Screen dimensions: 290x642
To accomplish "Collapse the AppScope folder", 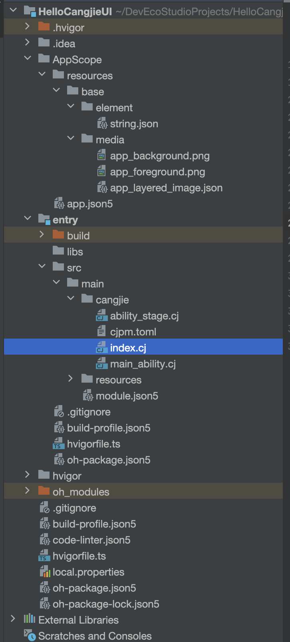I will 27,59.
